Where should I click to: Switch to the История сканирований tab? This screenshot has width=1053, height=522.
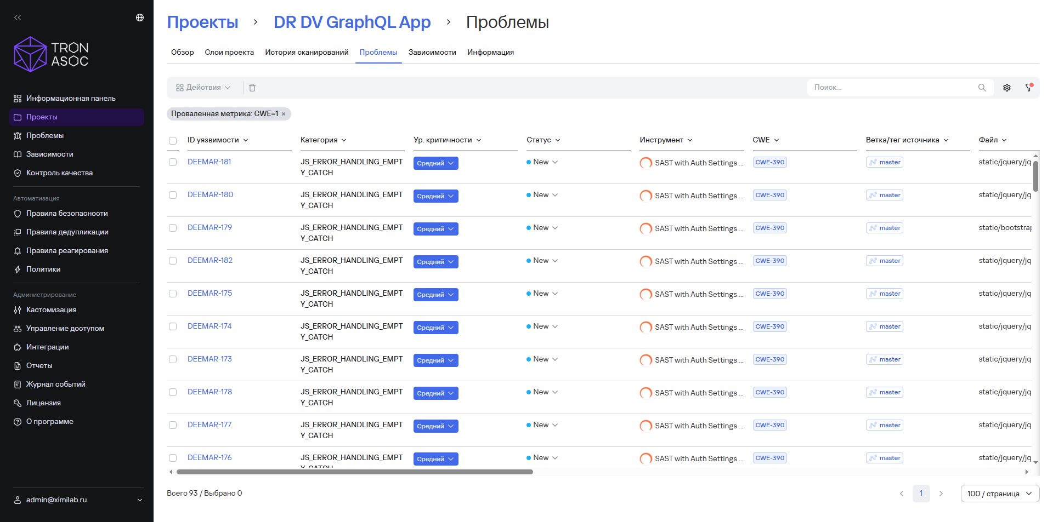[307, 53]
